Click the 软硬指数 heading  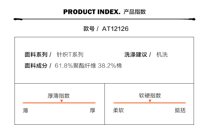point(150,95)
